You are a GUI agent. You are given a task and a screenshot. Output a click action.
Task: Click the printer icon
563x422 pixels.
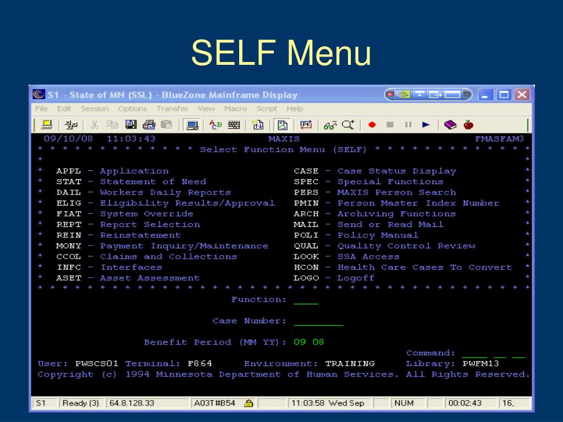[149, 125]
